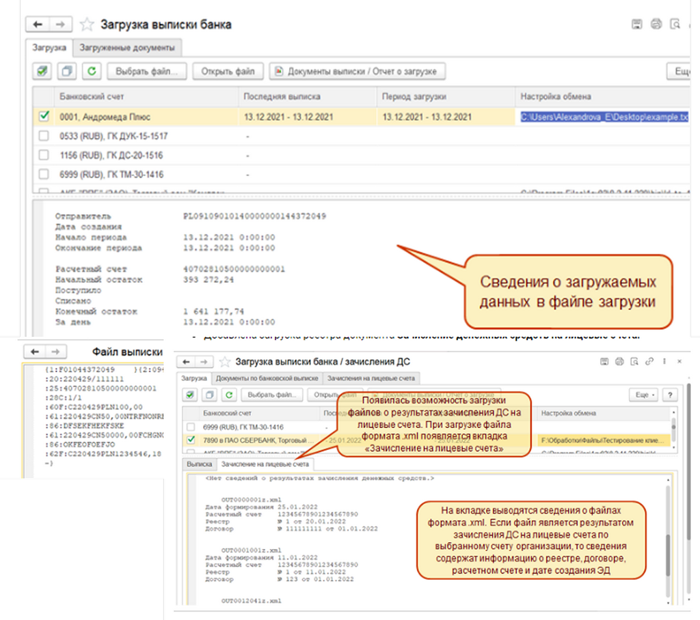Click Период загрузки column header

(446, 96)
